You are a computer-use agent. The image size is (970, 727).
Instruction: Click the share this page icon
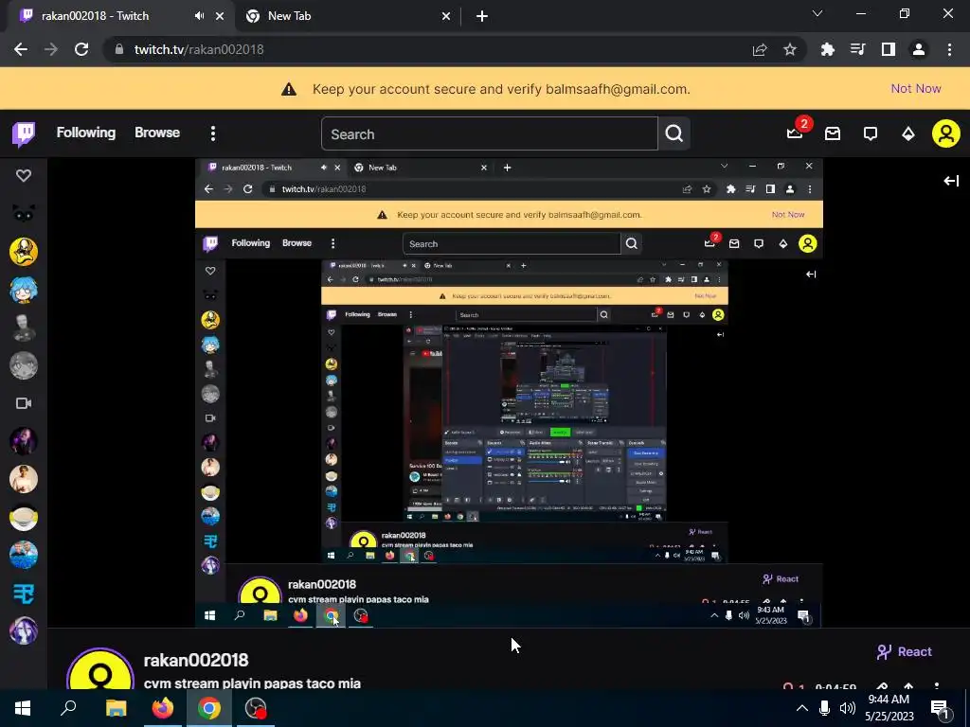click(760, 49)
